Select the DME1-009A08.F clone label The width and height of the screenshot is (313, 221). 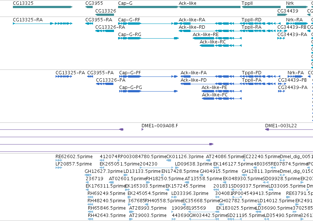pos(160,126)
